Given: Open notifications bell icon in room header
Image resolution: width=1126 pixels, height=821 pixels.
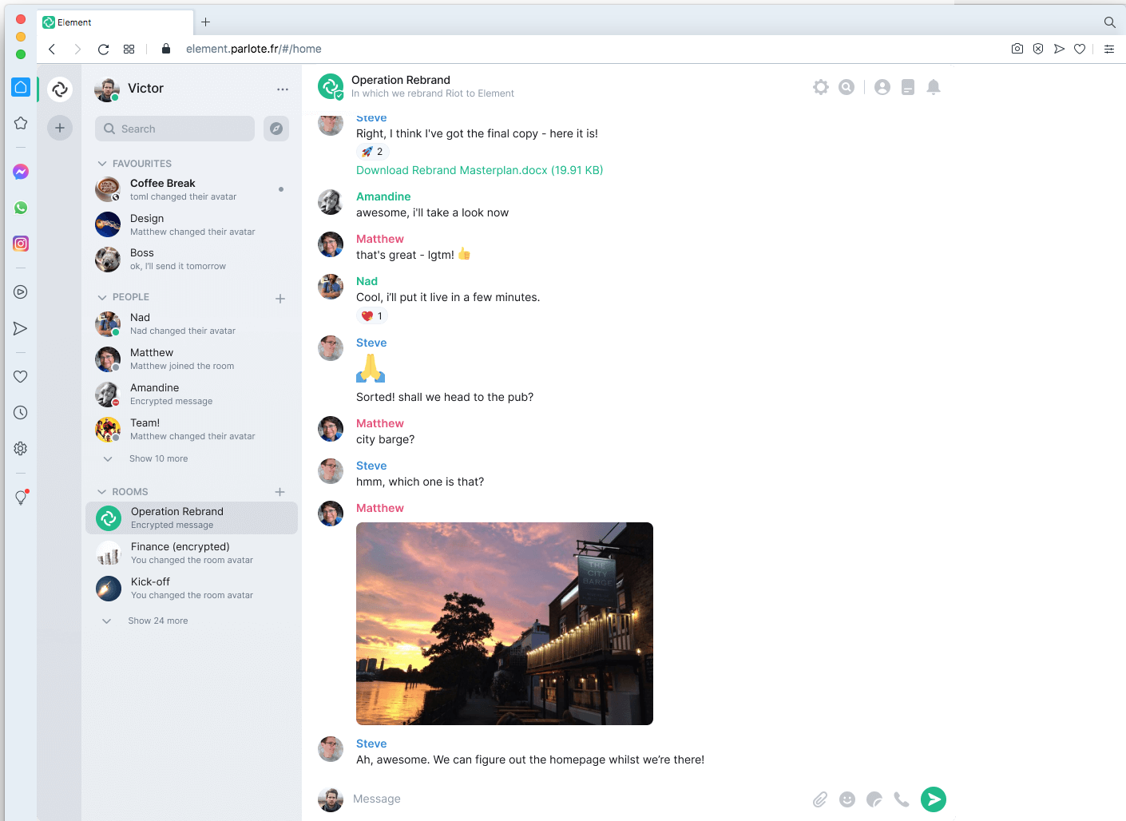Looking at the screenshot, I should 934,87.
